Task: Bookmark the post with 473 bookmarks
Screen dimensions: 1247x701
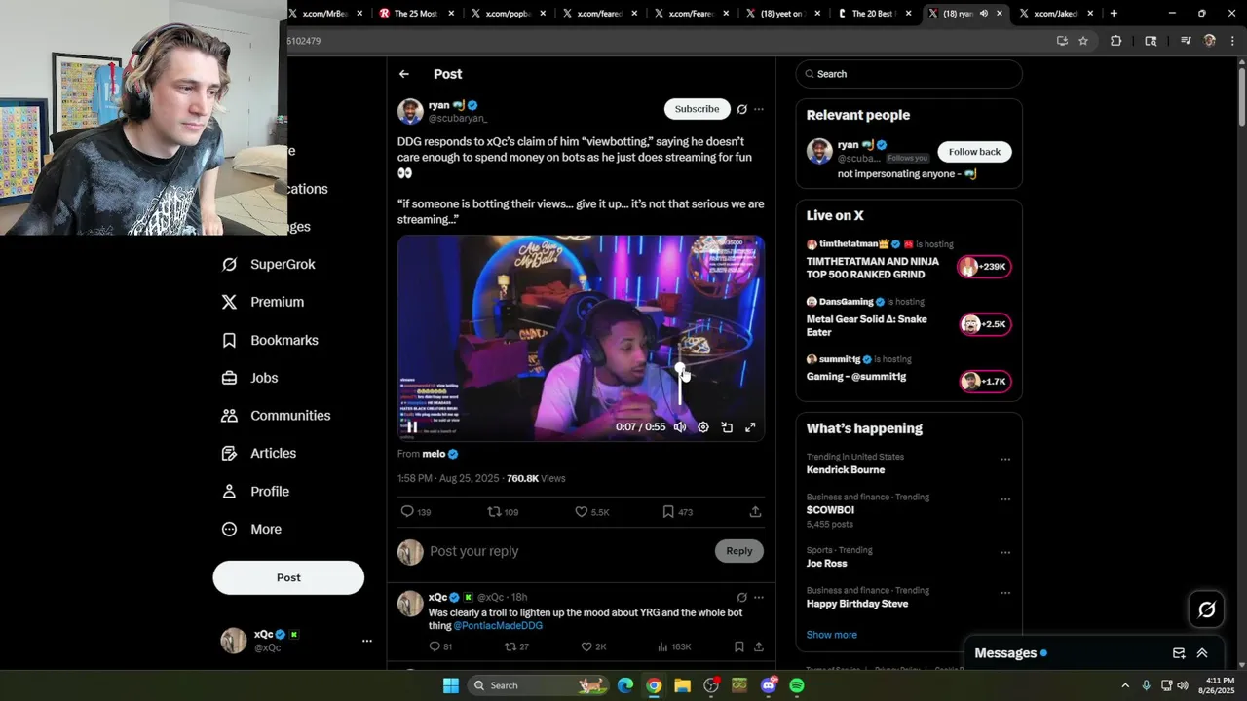Action: [677, 511]
